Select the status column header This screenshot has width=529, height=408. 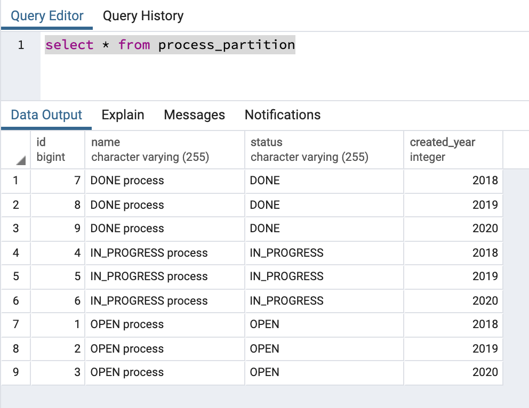pyautogui.click(x=324, y=150)
